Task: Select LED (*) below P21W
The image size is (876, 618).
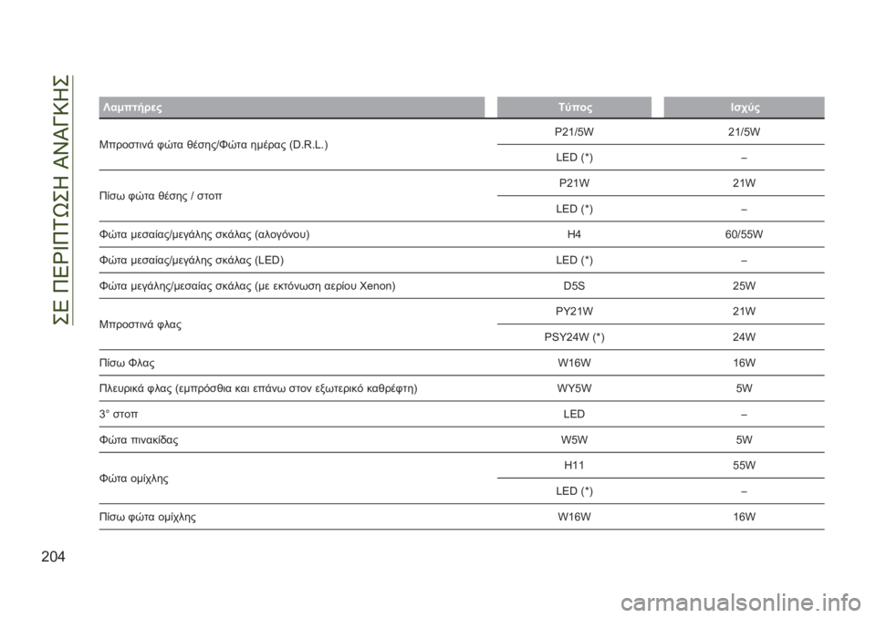Action: 574,209
